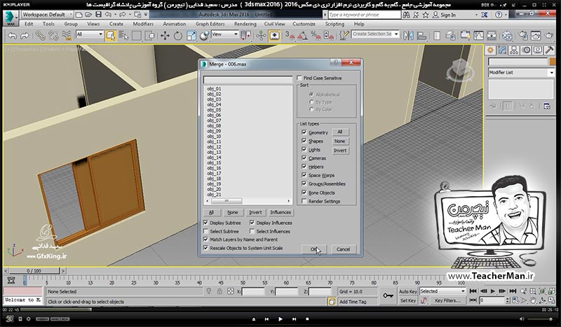Viewport: 561px width, 327px height.
Task: Click the teapot Render Production icon
Action: click(x=549, y=36)
